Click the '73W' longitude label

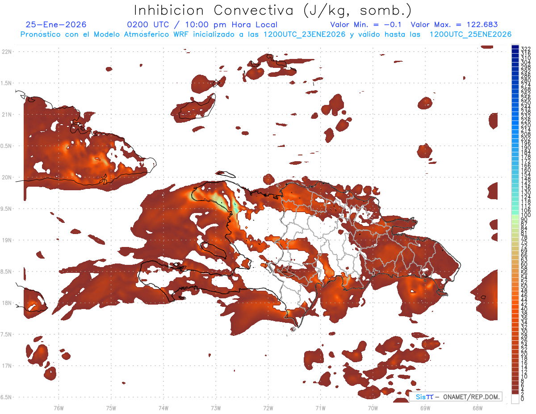tap(216, 408)
